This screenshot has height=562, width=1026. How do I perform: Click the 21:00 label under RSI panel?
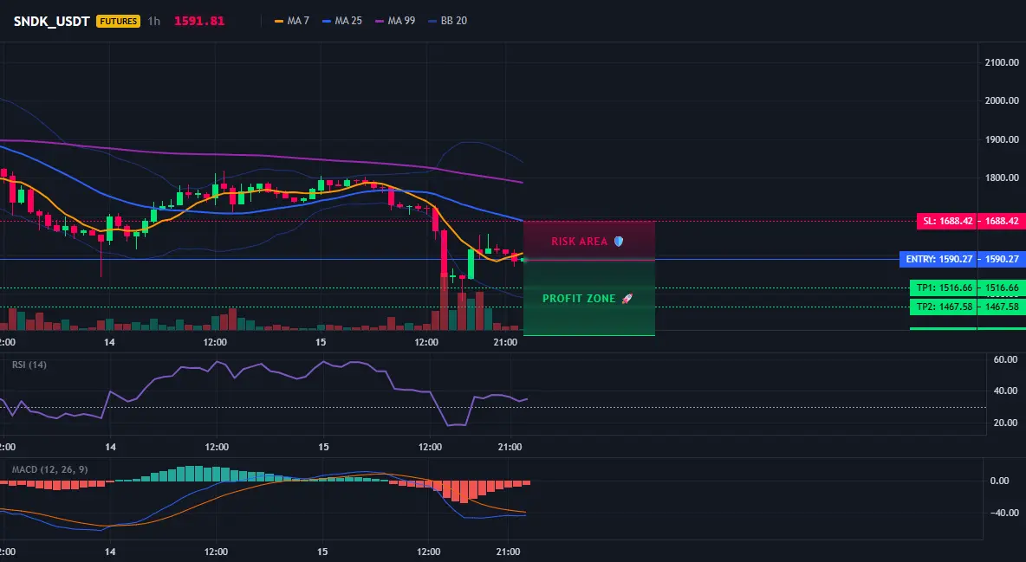tap(510, 447)
